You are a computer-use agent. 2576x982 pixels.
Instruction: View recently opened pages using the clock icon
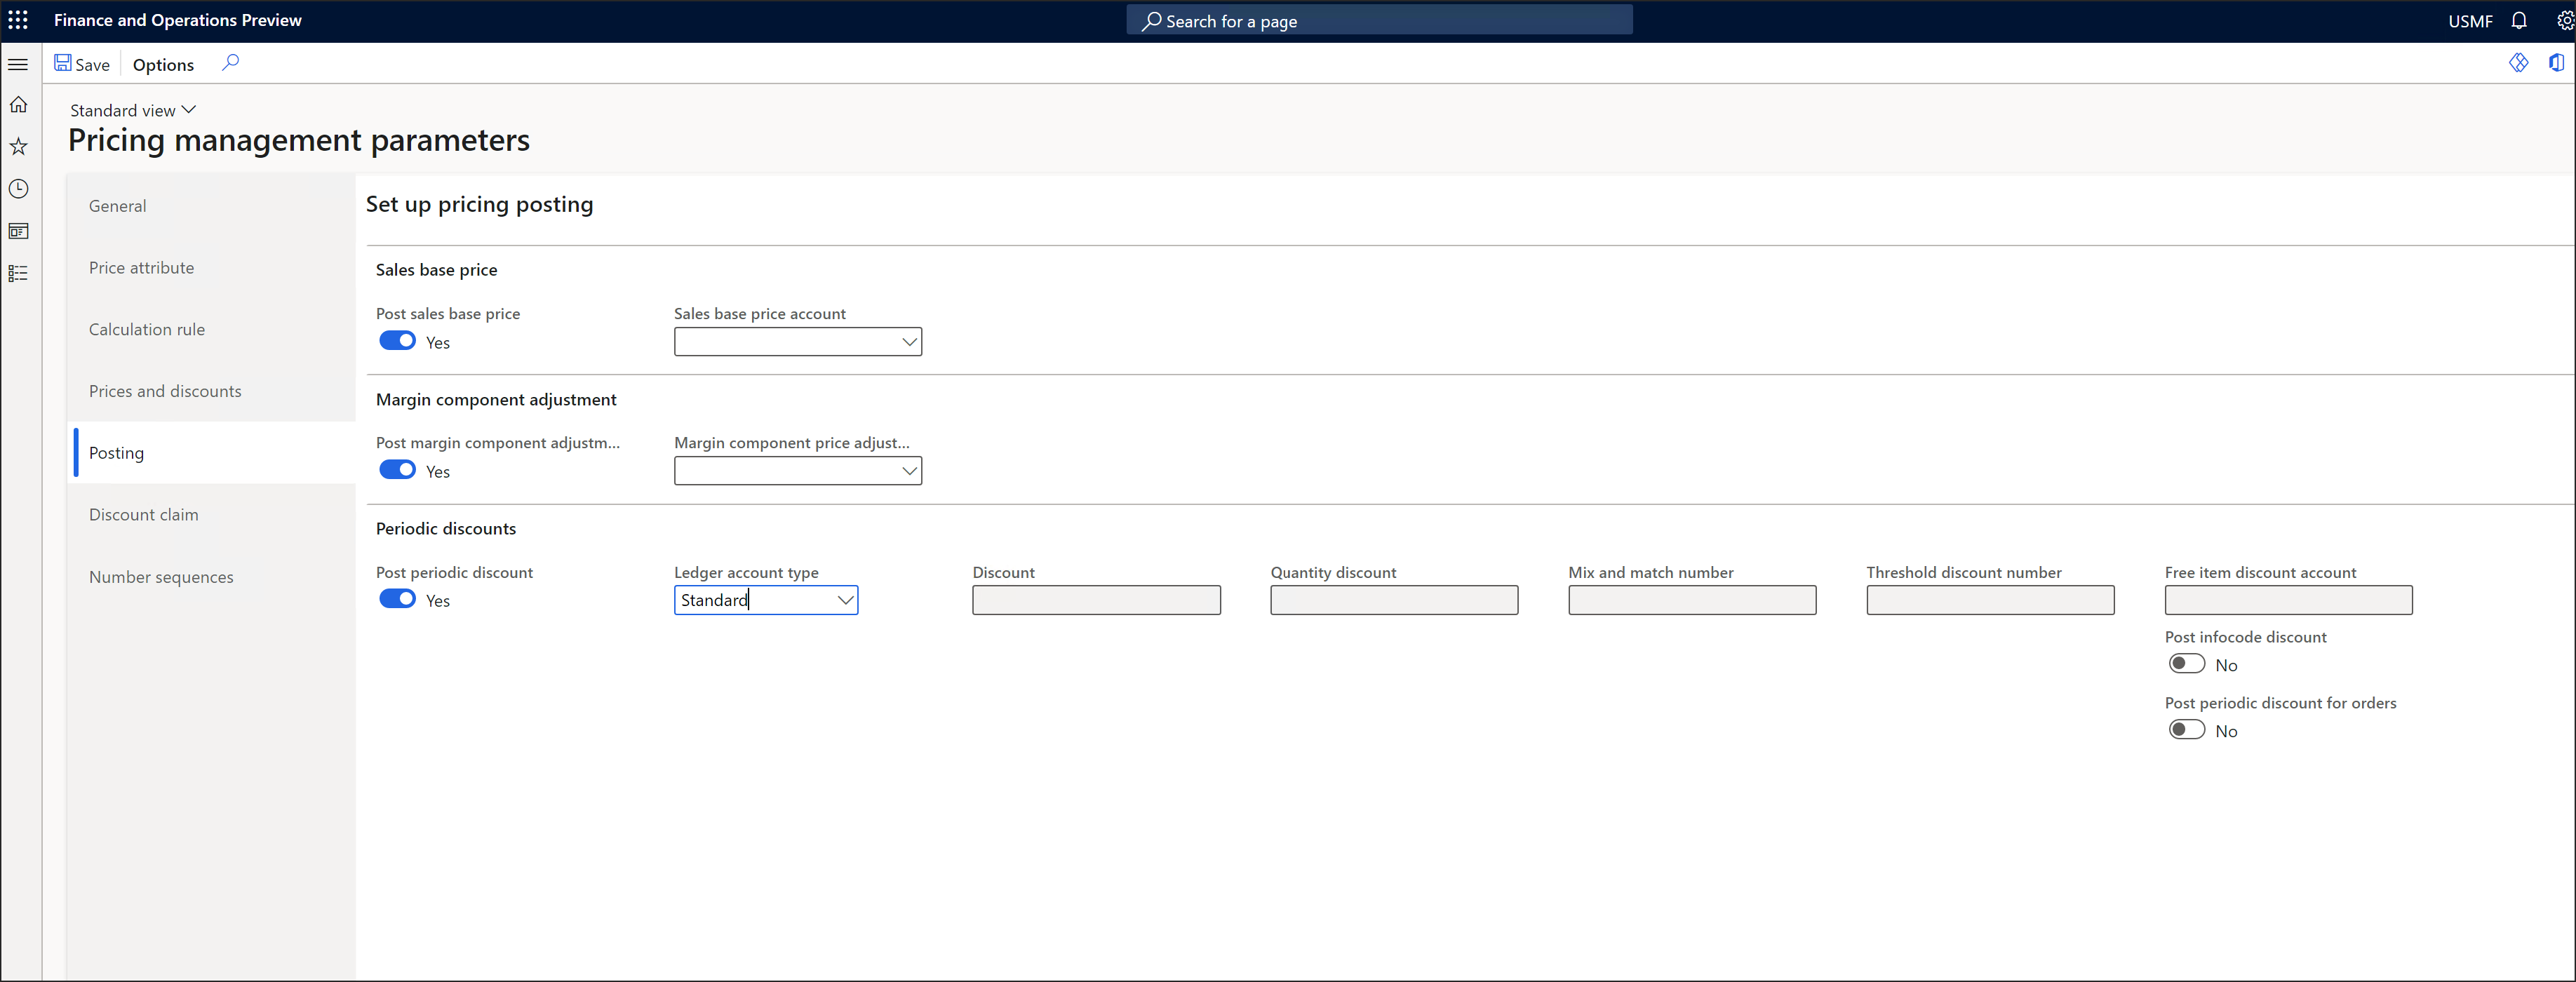(x=18, y=189)
